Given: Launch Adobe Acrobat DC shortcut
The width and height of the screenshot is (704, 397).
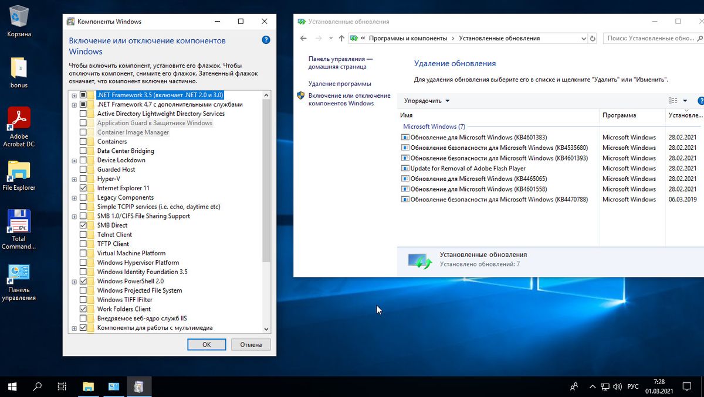Looking at the screenshot, I should pos(19,127).
